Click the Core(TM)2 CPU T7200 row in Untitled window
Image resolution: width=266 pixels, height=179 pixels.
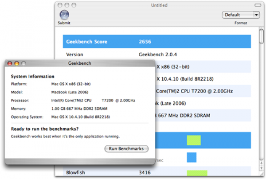203,91
